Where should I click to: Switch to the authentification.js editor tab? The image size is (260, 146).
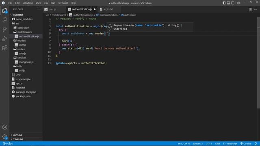(82, 9)
